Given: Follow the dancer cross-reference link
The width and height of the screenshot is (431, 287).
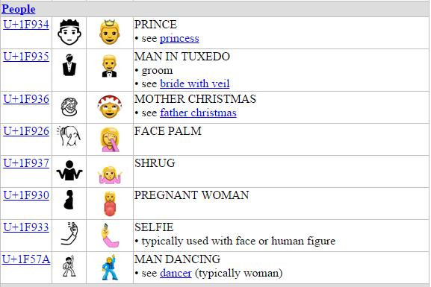Looking at the screenshot, I should tap(176, 273).
